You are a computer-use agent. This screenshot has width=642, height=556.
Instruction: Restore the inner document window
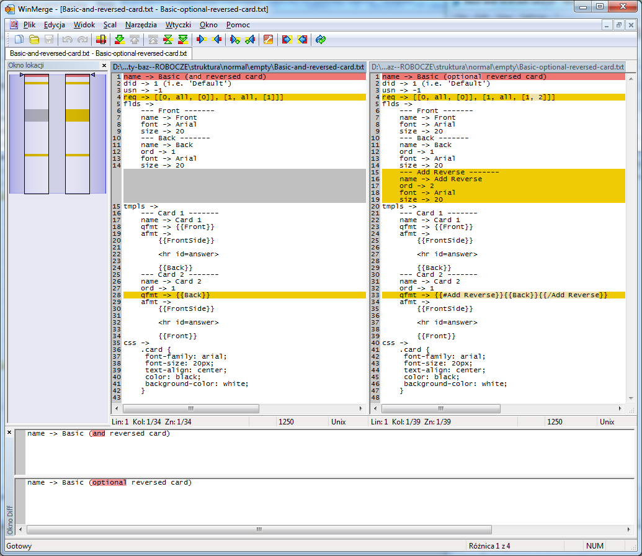pyautogui.click(x=618, y=25)
